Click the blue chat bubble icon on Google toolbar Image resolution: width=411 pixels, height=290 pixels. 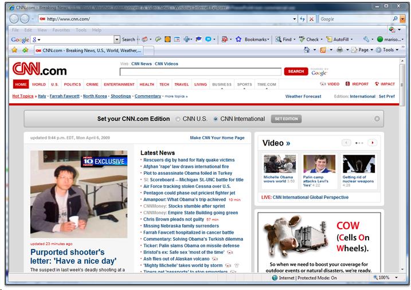pyautogui.click(x=208, y=40)
